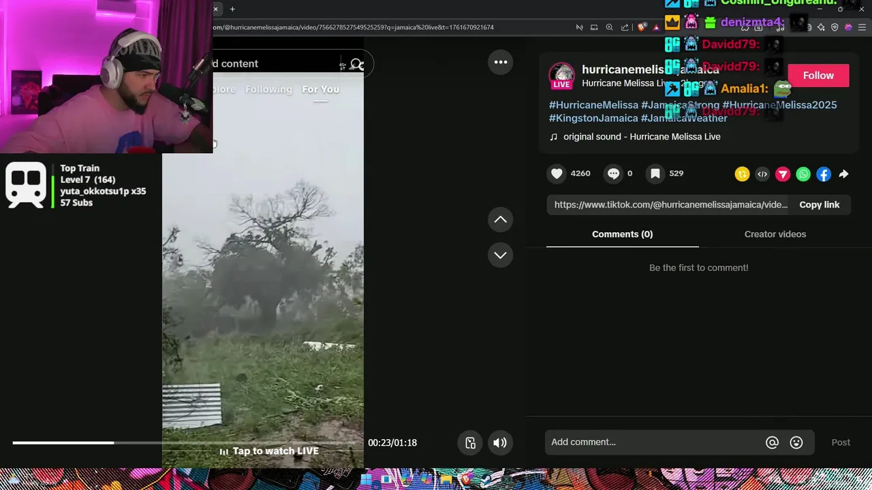Open comments via the speech bubble icon
Viewport: 872px width, 490px height.
(x=613, y=174)
